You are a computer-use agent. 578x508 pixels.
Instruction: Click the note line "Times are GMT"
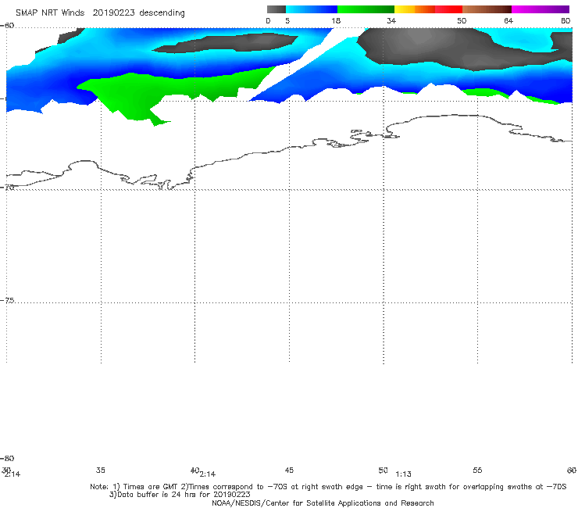click(151, 487)
